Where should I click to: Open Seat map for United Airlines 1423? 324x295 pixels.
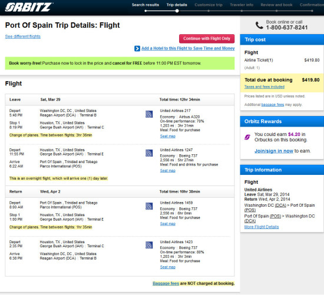pos(167,267)
